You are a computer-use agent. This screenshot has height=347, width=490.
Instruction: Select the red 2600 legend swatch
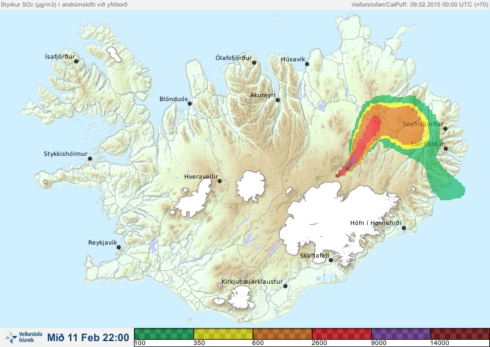[342, 334]
